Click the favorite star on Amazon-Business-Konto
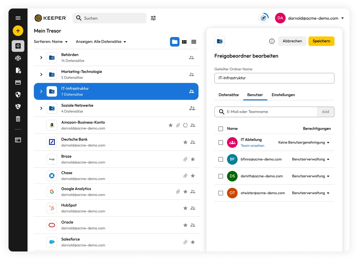This screenshot has width=358, height=260. point(170,125)
